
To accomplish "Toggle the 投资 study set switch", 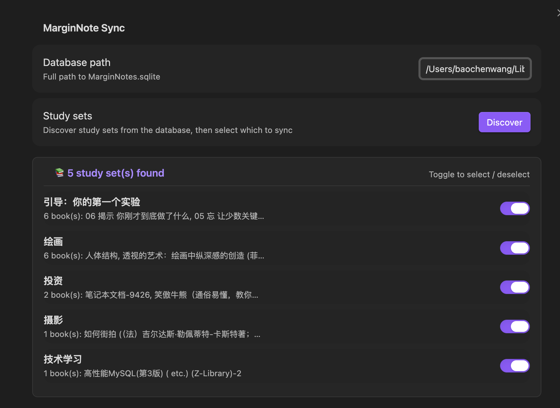I will pyautogui.click(x=515, y=287).
